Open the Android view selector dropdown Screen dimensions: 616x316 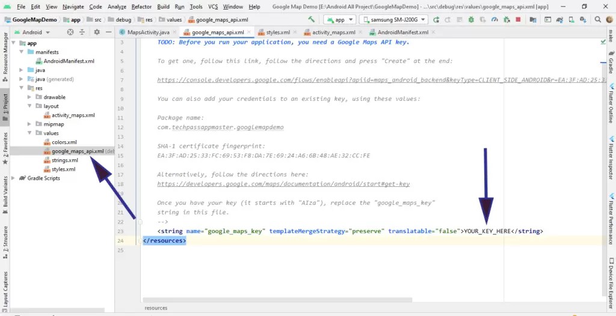32,32
